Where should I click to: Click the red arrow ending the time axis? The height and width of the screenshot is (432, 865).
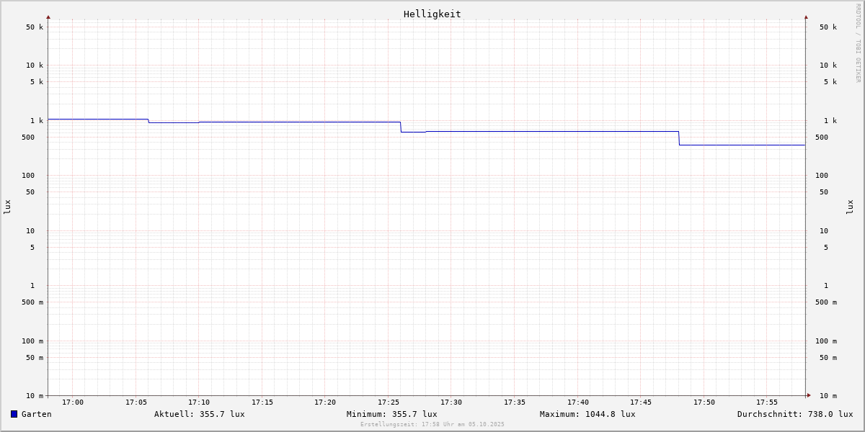[809, 395]
